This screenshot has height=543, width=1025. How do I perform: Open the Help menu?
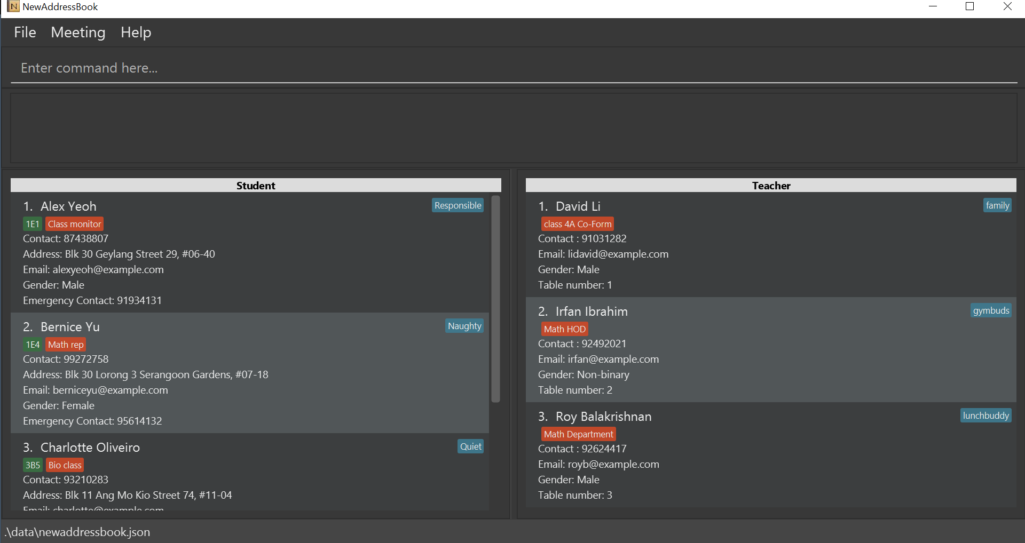136,33
